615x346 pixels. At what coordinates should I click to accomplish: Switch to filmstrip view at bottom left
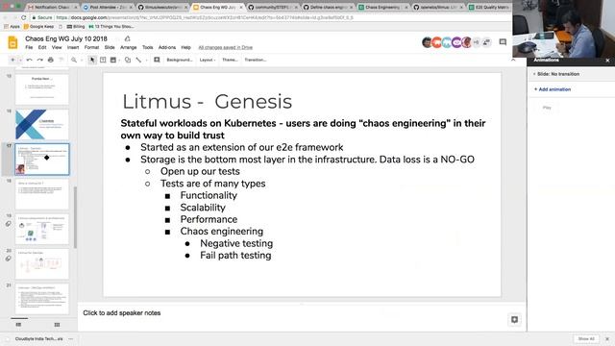[x=18, y=325]
